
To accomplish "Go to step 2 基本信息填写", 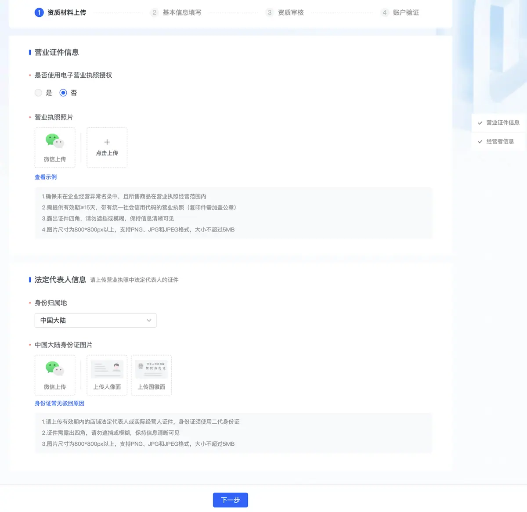I will coord(176,12).
